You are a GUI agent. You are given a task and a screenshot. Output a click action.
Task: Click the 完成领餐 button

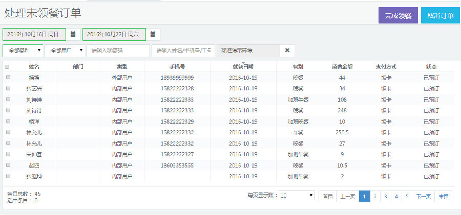398,15
